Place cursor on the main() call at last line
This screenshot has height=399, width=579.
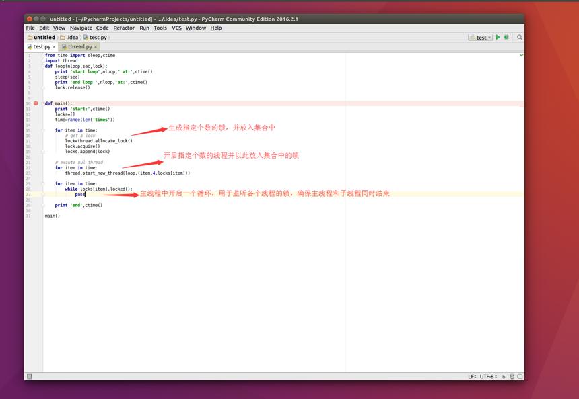click(52, 216)
